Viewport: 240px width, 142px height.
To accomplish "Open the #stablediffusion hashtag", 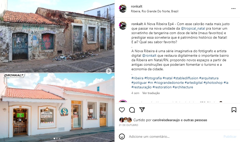I will [x=186, y=78].
